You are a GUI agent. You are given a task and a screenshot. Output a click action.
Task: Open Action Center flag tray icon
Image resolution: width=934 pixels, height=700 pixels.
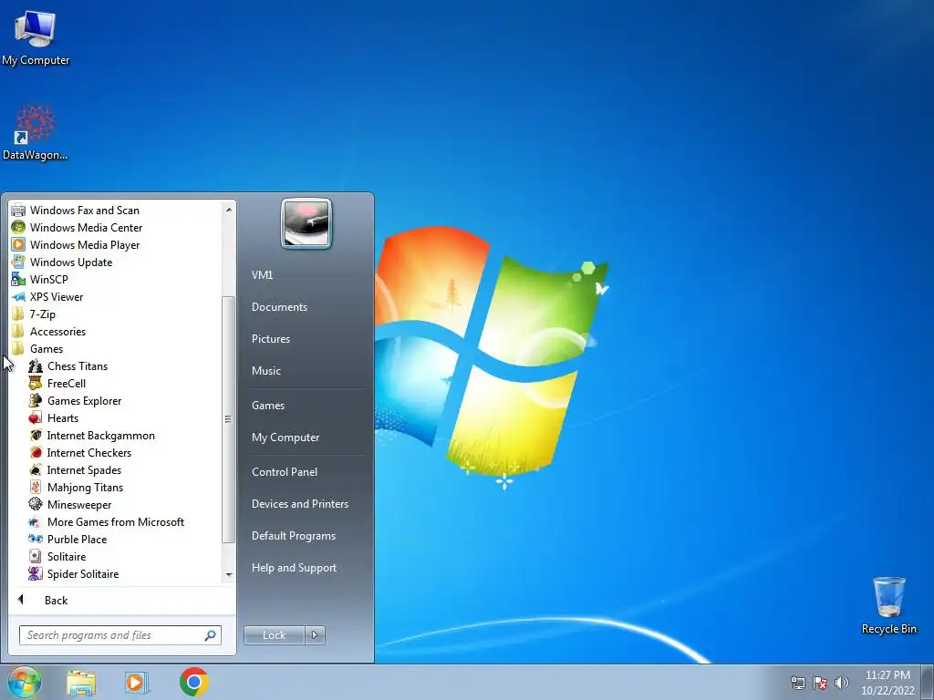coord(820,683)
